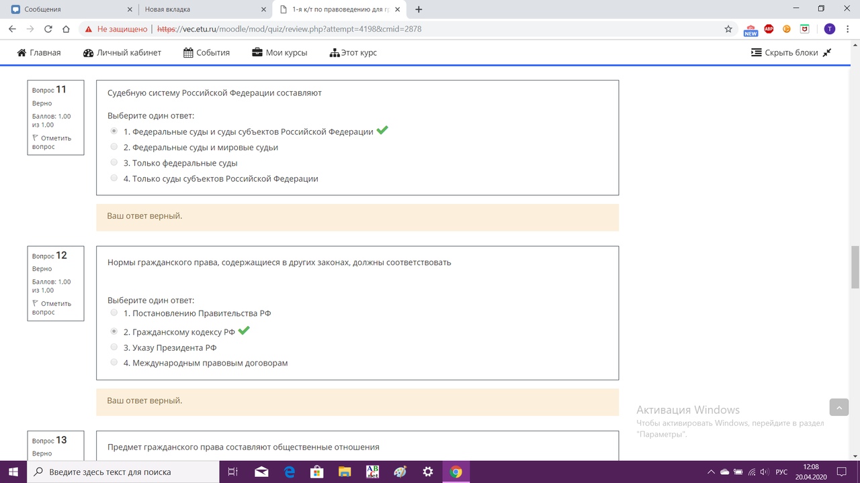Viewport: 860px width, 483px height.
Task: Select Федеральные суды и суды субъектов radio
Action: coord(114,131)
